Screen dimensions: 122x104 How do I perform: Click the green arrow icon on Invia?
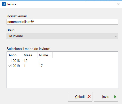click(115, 97)
